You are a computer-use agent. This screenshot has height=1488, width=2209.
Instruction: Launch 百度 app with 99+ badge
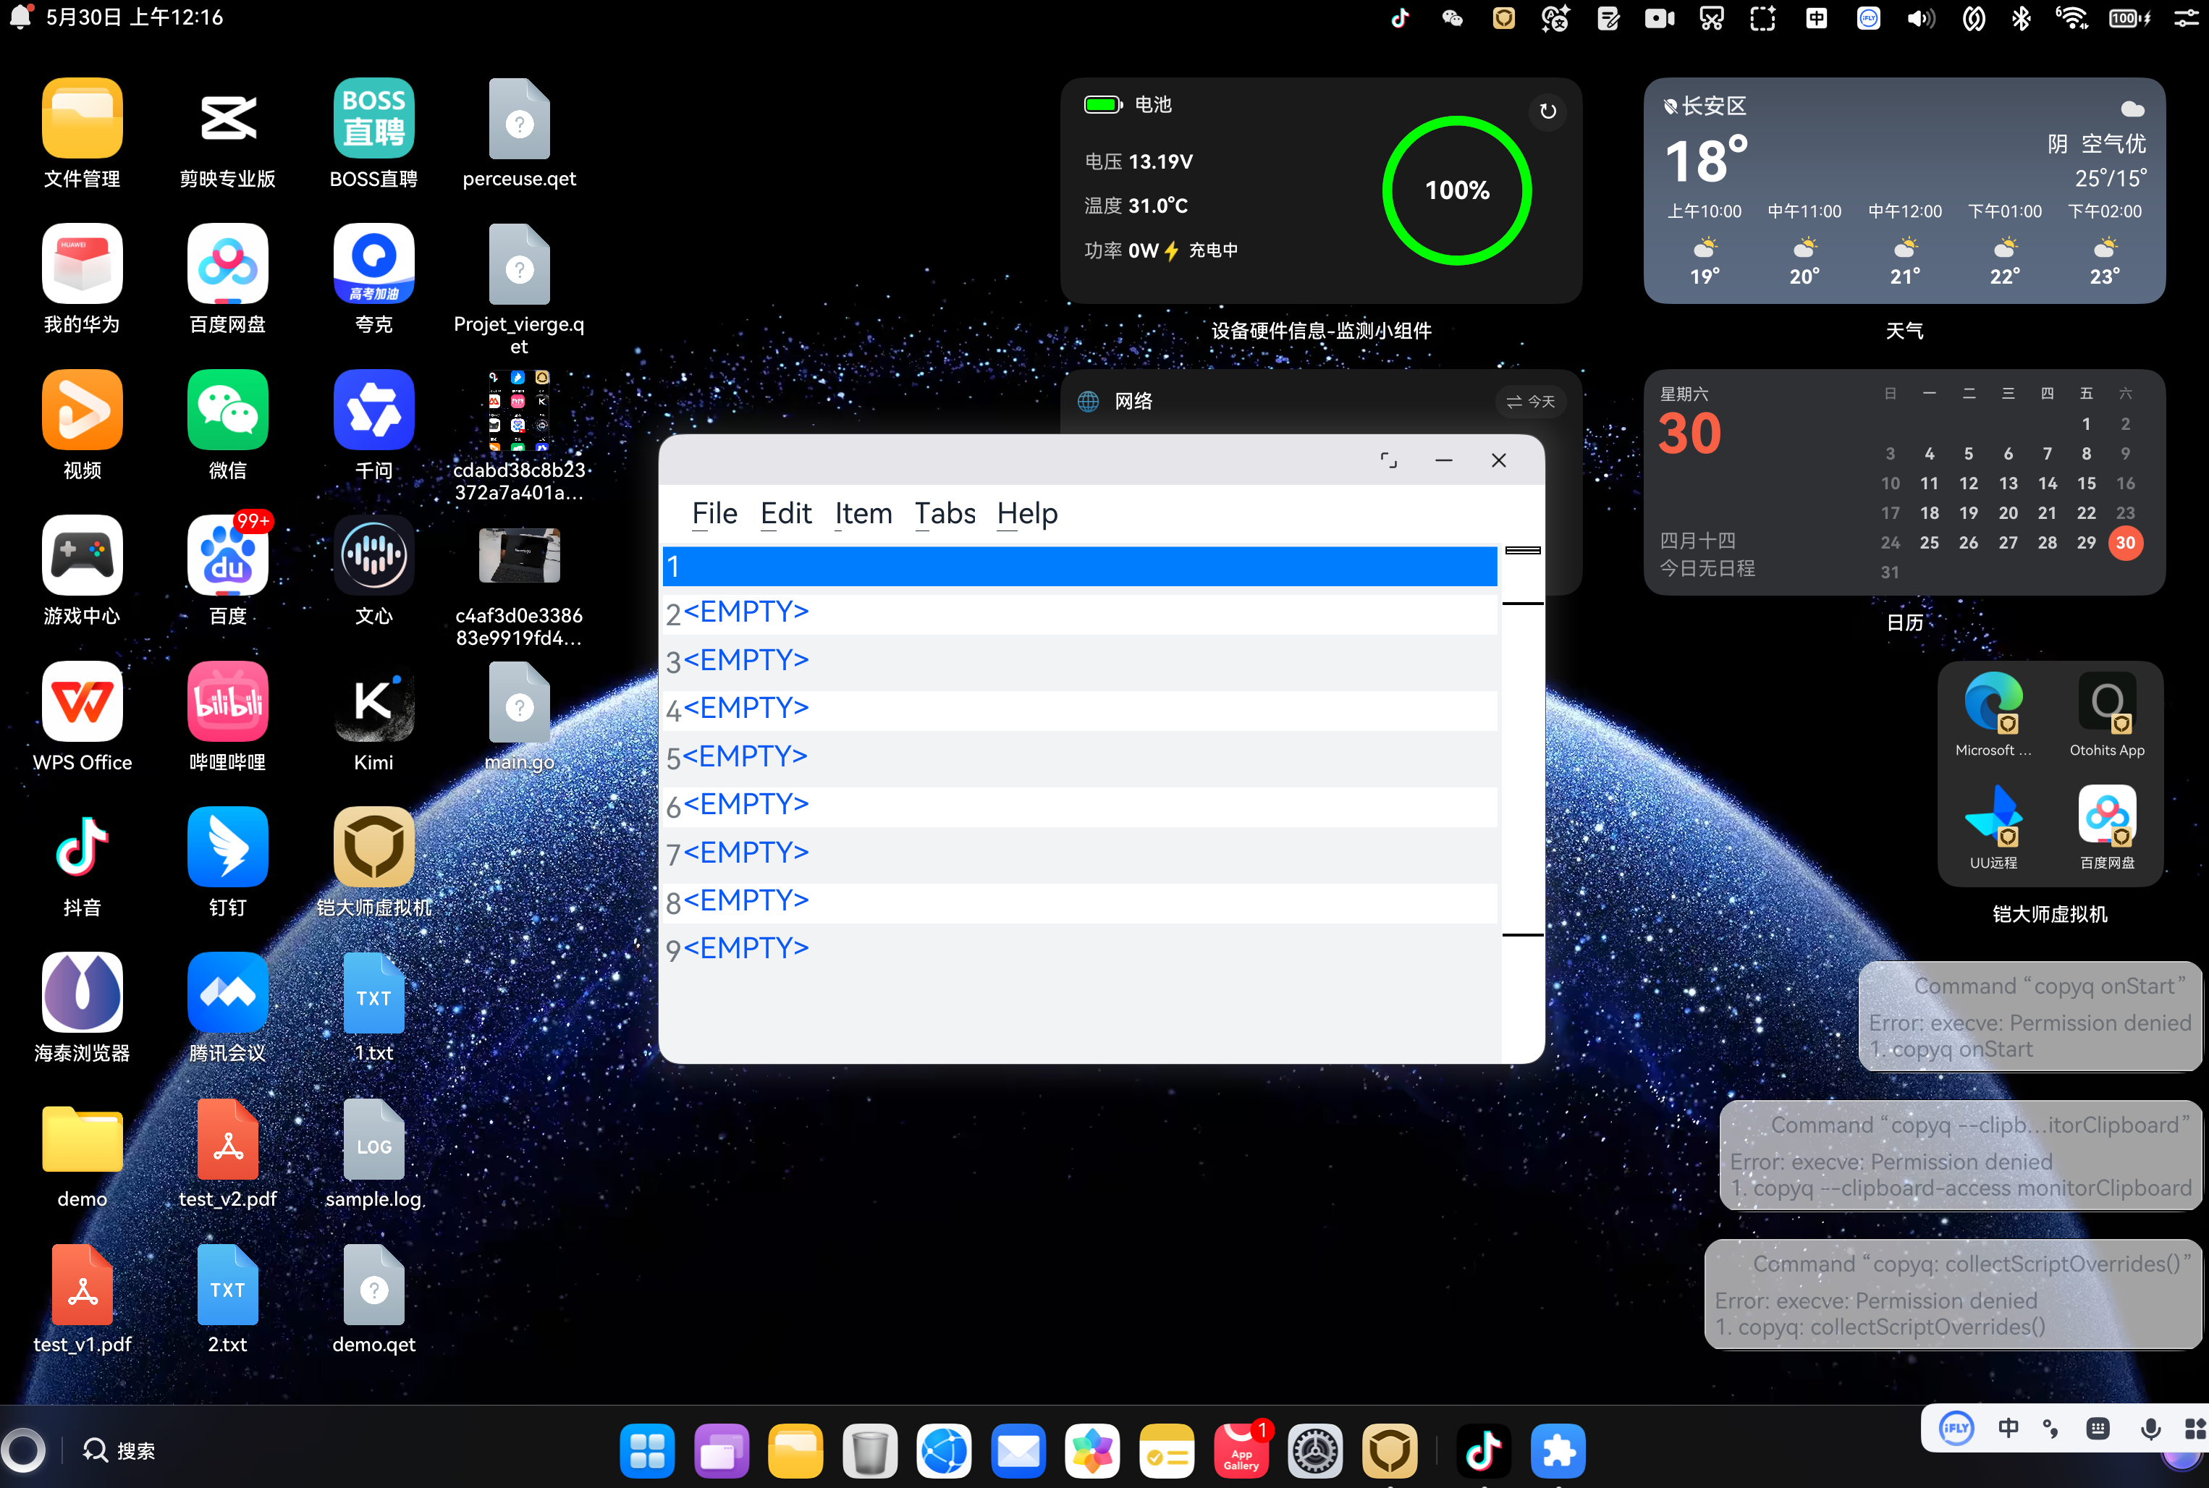tap(228, 556)
